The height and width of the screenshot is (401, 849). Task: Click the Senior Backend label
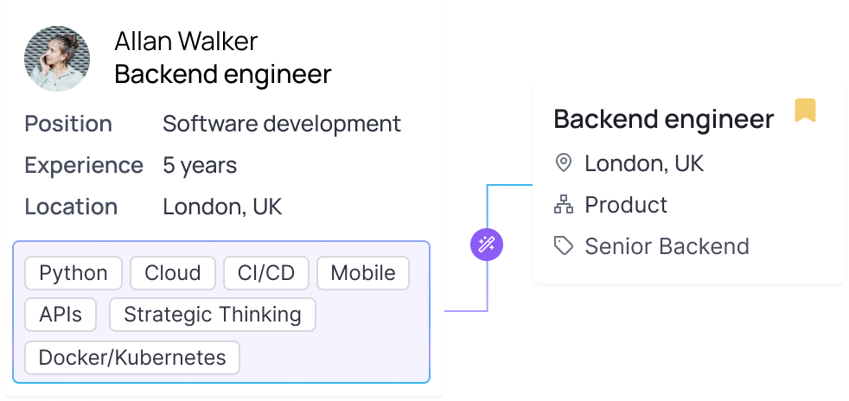[667, 246]
